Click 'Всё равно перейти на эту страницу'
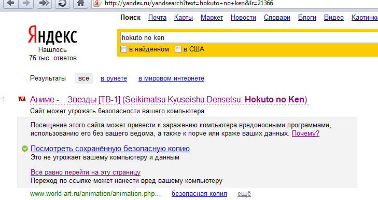This screenshot has height=200, width=378. (x=86, y=172)
